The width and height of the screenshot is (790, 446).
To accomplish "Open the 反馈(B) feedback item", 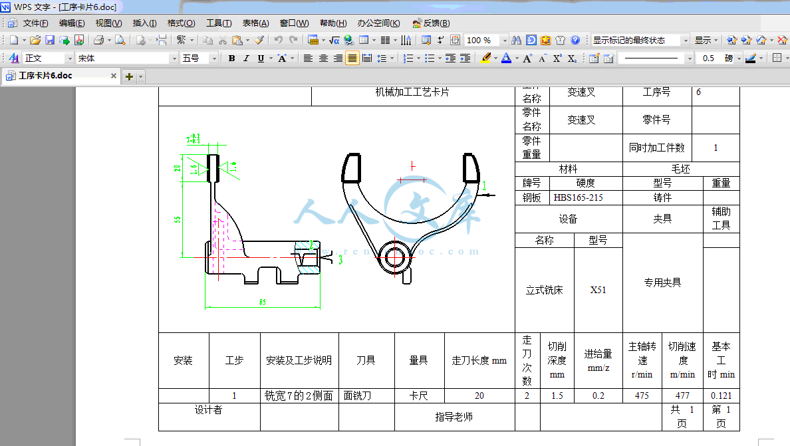I will coord(432,23).
